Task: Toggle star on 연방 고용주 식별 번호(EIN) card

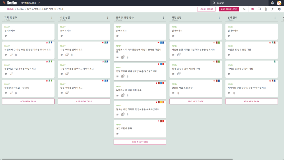Action: [158, 64]
